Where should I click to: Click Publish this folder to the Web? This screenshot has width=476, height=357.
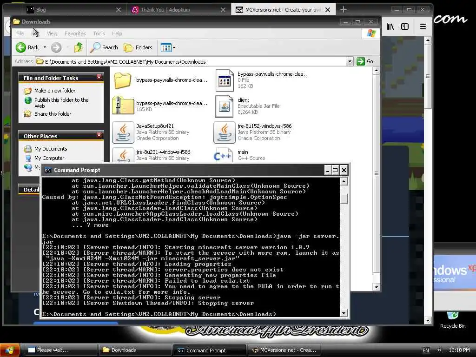pos(61,103)
